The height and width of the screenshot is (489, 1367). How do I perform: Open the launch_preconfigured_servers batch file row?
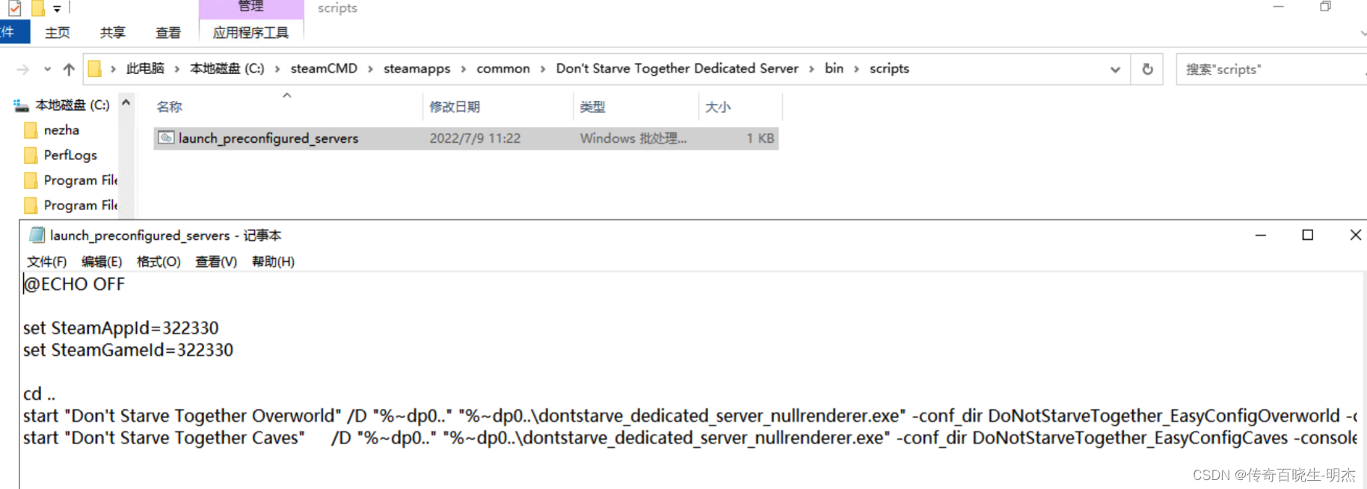(466, 138)
